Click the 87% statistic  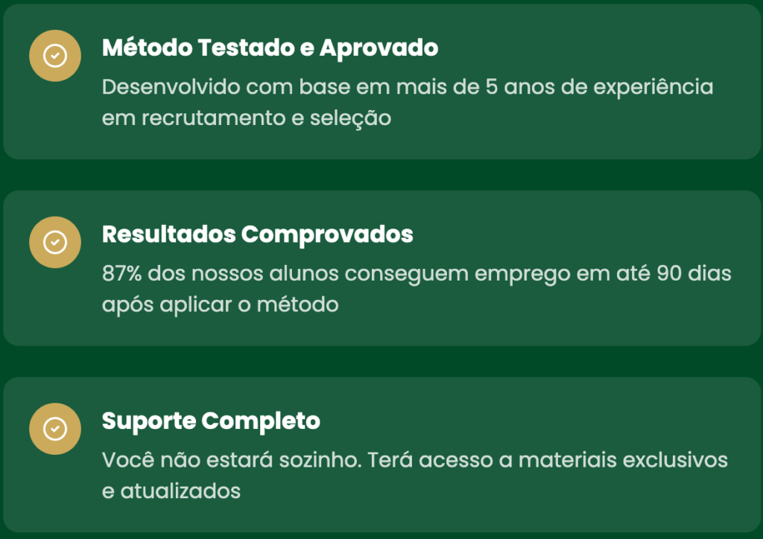click(x=121, y=274)
